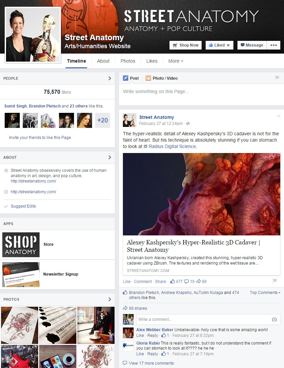Click the Store app label

point(48,244)
